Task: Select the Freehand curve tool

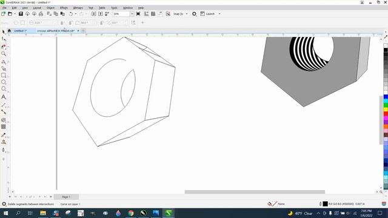Action: point(4,62)
